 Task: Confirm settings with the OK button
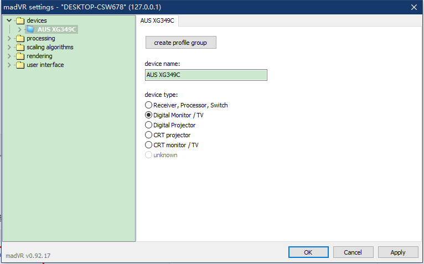308,252
